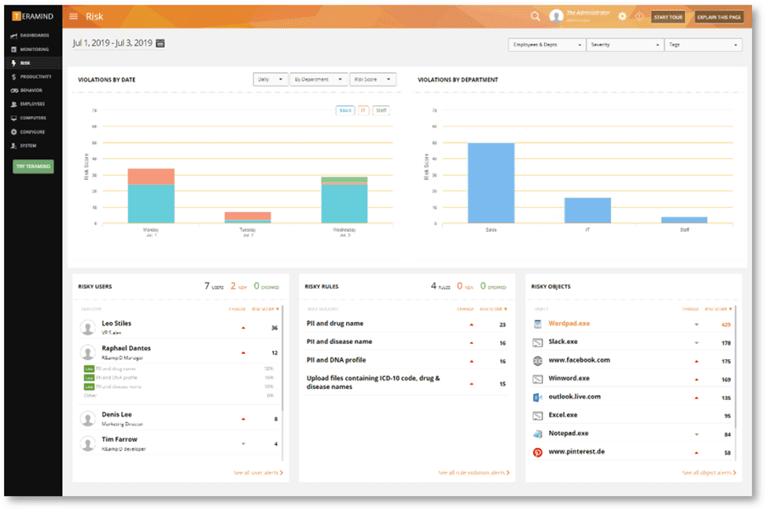Open the Severity filter dropdown
Screen dimensions: 770x511
(x=624, y=46)
